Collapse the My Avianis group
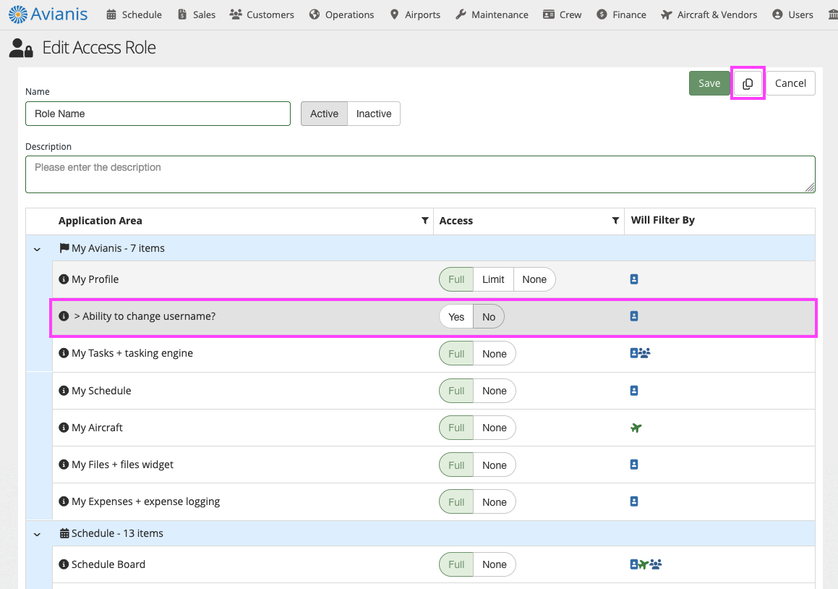Viewport: 838px width, 589px height. point(38,249)
